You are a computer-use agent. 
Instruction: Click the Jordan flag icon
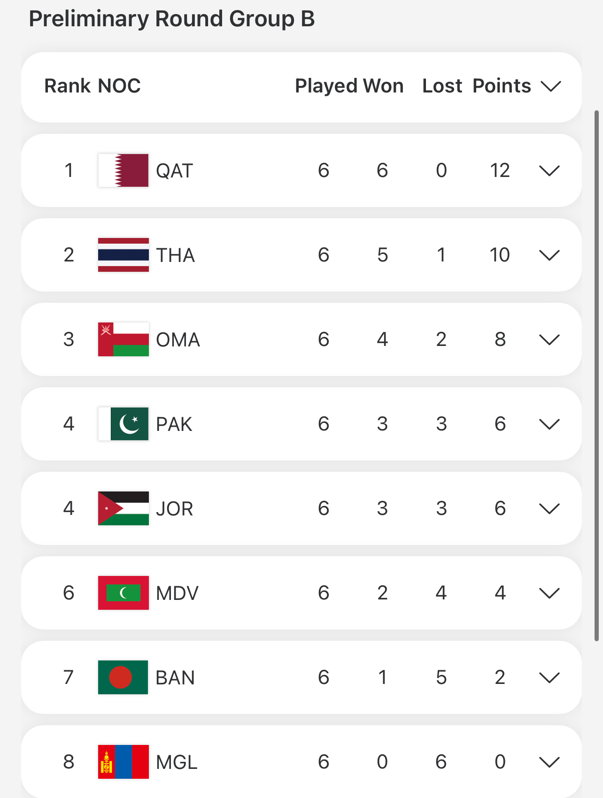coord(123,508)
